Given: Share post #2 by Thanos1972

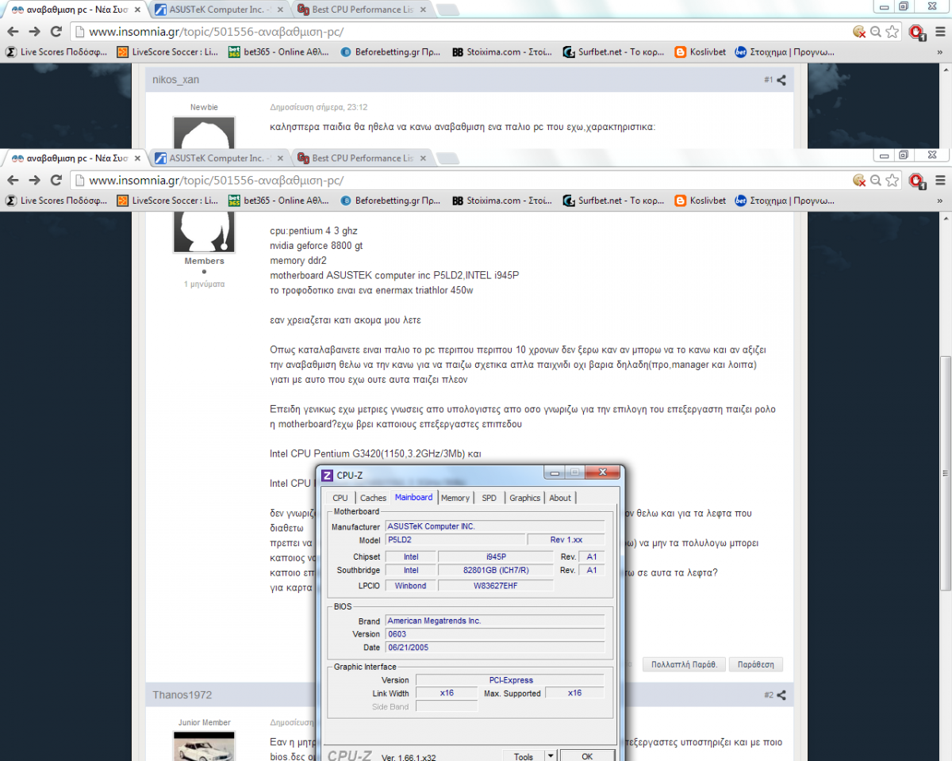Looking at the screenshot, I should tap(781, 695).
